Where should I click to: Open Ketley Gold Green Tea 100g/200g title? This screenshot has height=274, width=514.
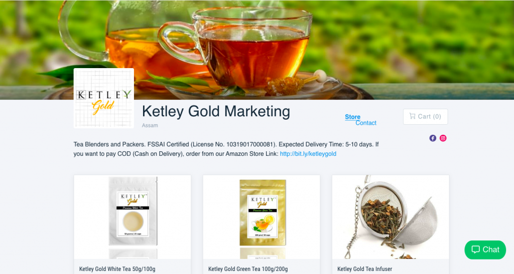point(248,269)
